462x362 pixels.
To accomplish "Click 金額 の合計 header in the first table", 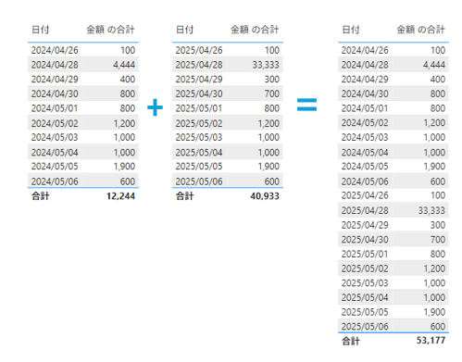I will click(110, 30).
